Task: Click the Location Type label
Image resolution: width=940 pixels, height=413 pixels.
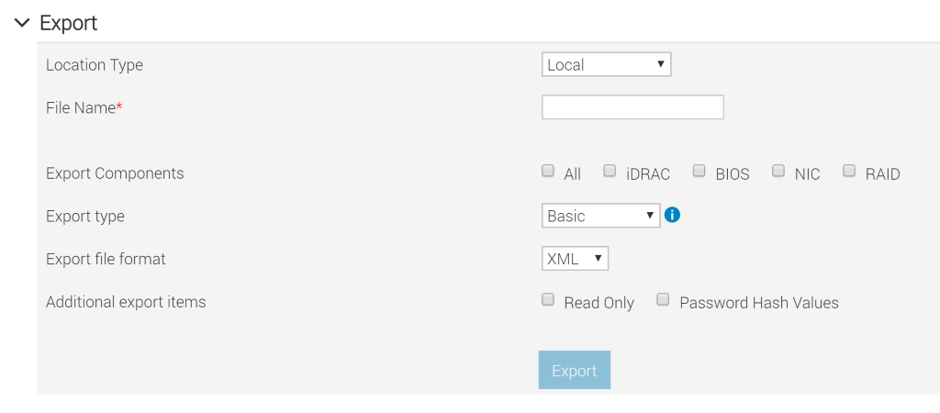Action: tap(95, 65)
